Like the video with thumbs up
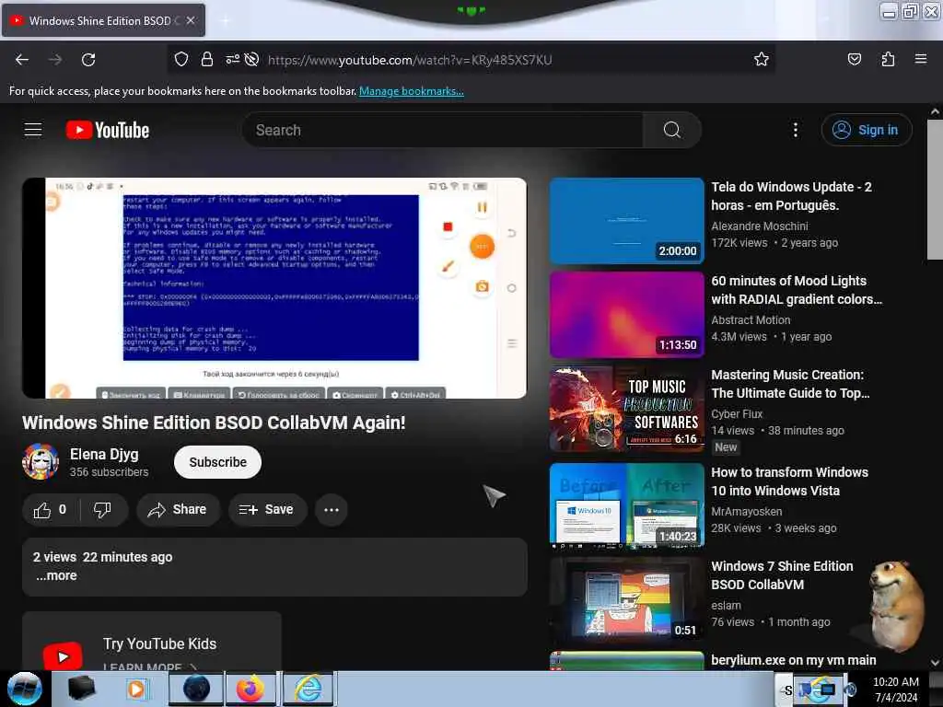 51,510
